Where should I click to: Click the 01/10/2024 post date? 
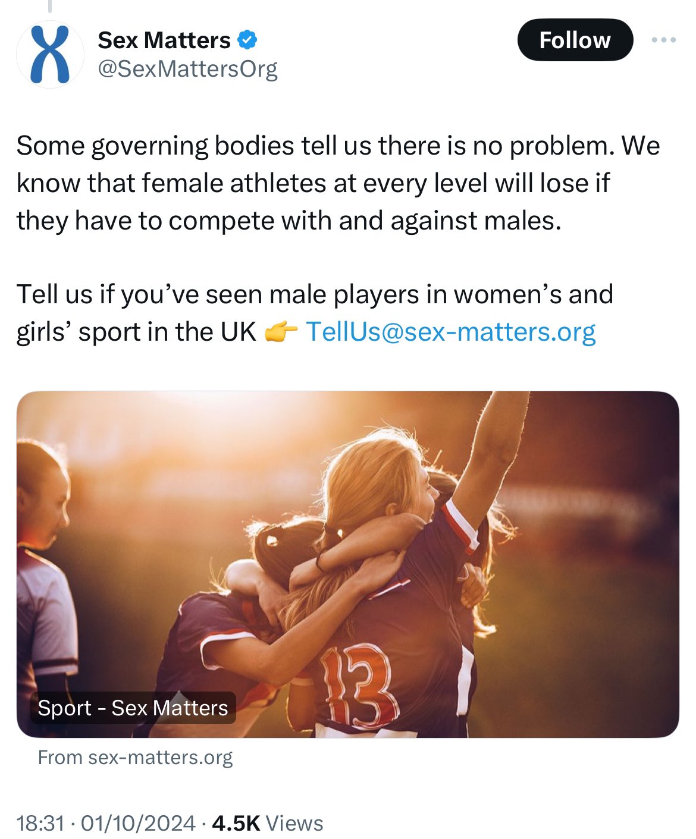[x=138, y=824]
